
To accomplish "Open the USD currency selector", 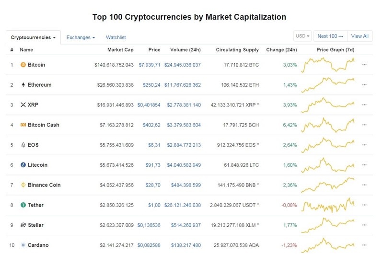I will (x=302, y=36).
